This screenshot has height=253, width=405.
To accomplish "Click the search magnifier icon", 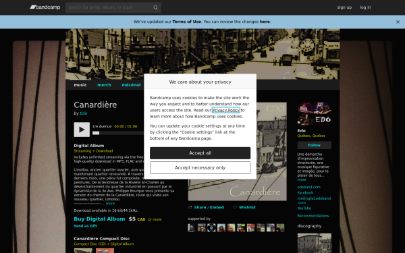I will (155, 7).
